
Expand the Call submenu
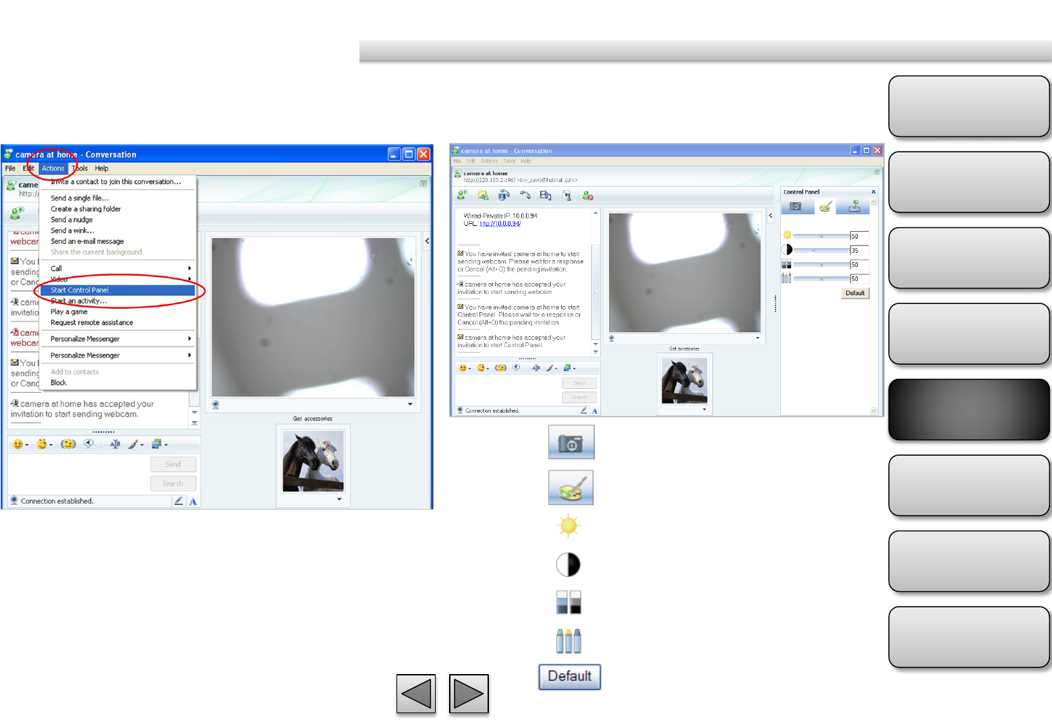118,268
